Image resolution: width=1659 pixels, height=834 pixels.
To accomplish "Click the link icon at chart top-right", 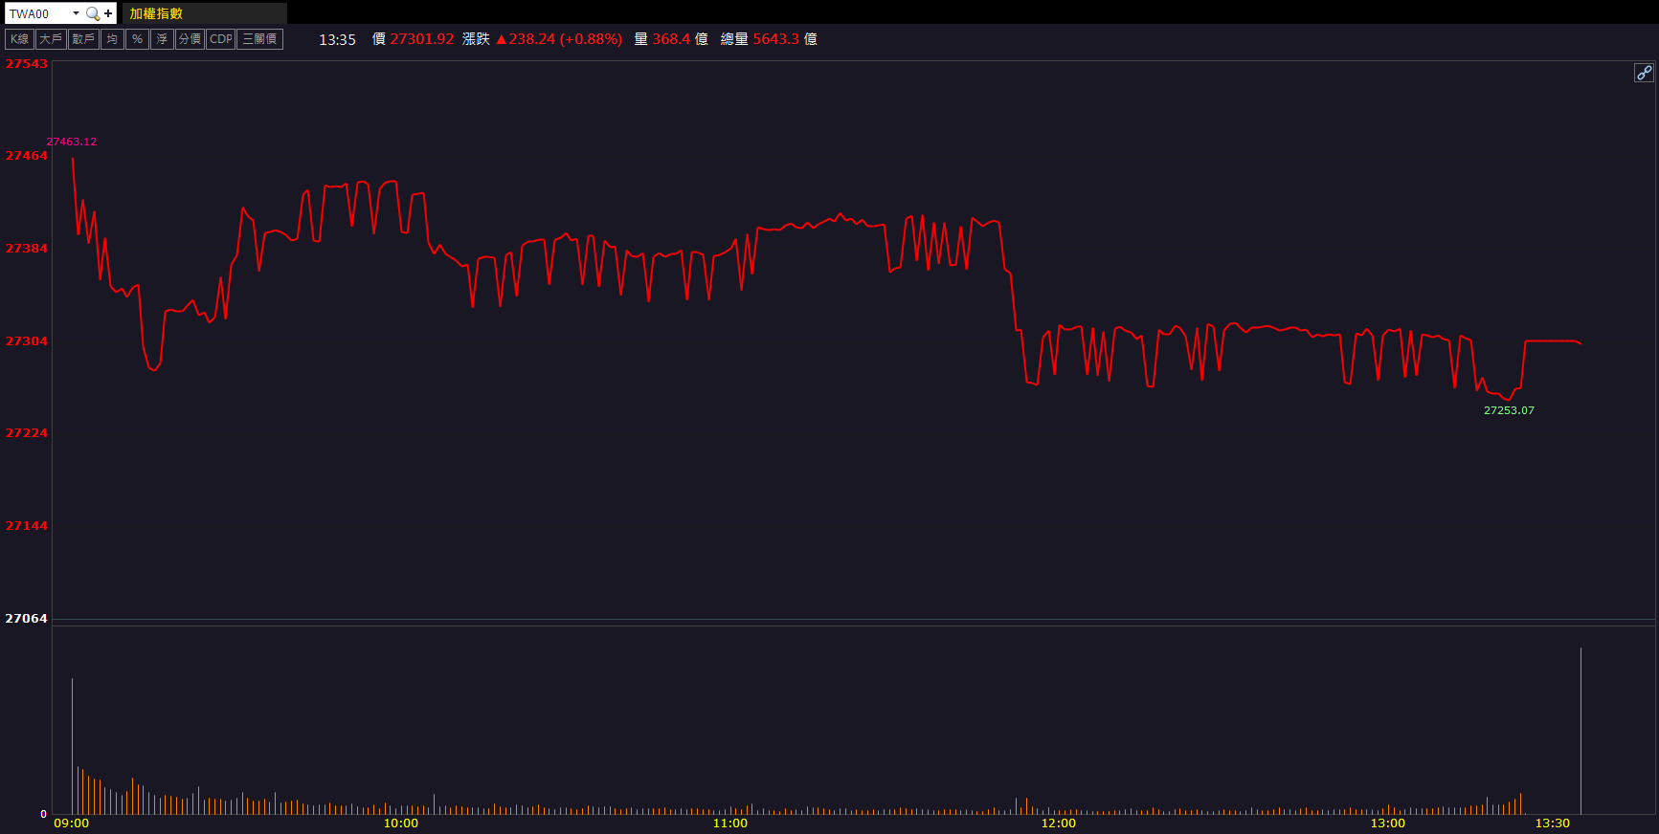I will click(1644, 73).
